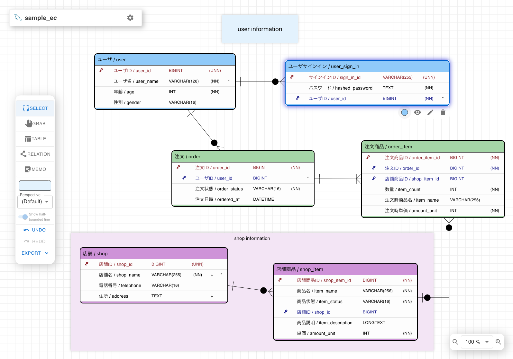The width and height of the screenshot is (513, 359).
Task: Activate the SELECT tool
Action: 35,108
